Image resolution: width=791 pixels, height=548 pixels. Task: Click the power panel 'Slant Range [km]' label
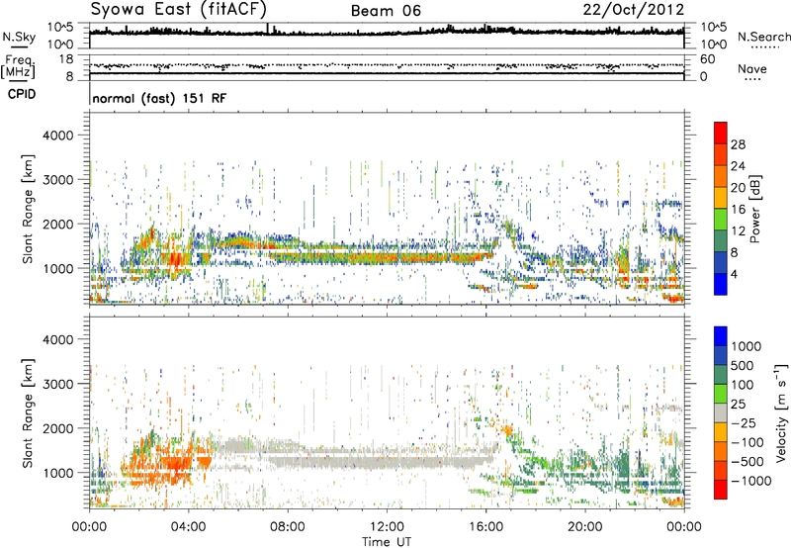[x=28, y=209]
